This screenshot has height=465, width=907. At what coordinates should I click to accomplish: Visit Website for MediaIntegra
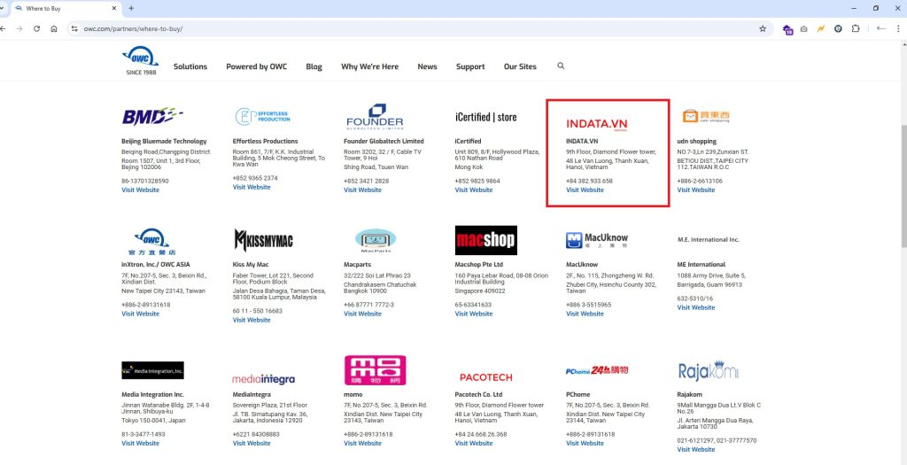coord(252,443)
